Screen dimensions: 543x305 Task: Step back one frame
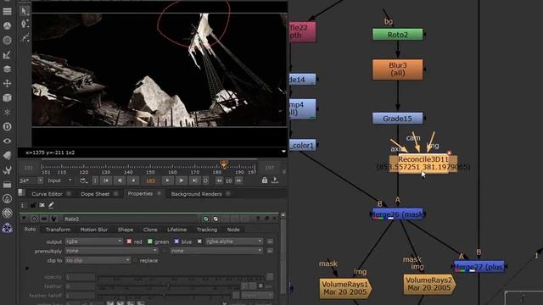[133, 180]
